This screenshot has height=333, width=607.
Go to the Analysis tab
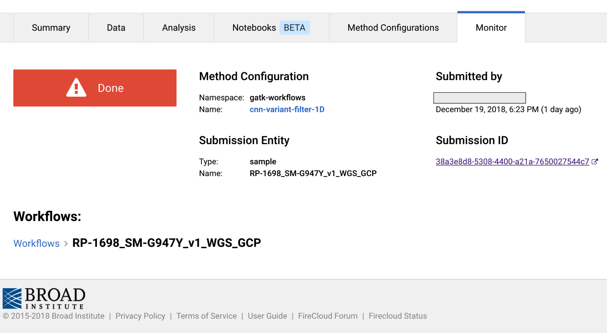pyautogui.click(x=178, y=28)
